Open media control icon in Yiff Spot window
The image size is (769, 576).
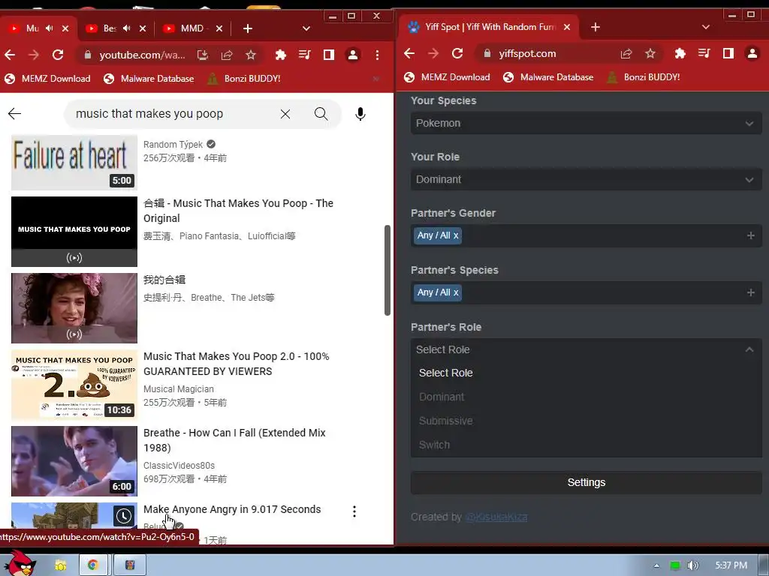704,53
